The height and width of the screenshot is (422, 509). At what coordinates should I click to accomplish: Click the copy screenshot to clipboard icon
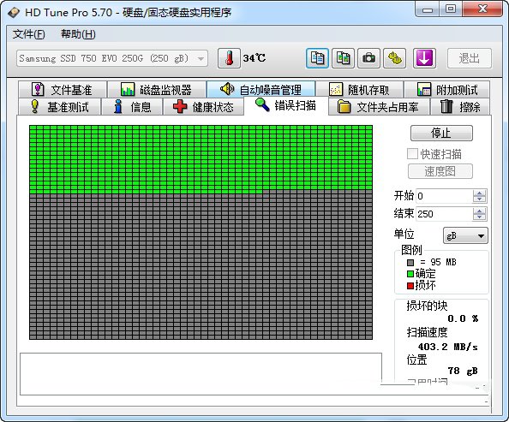(343, 58)
